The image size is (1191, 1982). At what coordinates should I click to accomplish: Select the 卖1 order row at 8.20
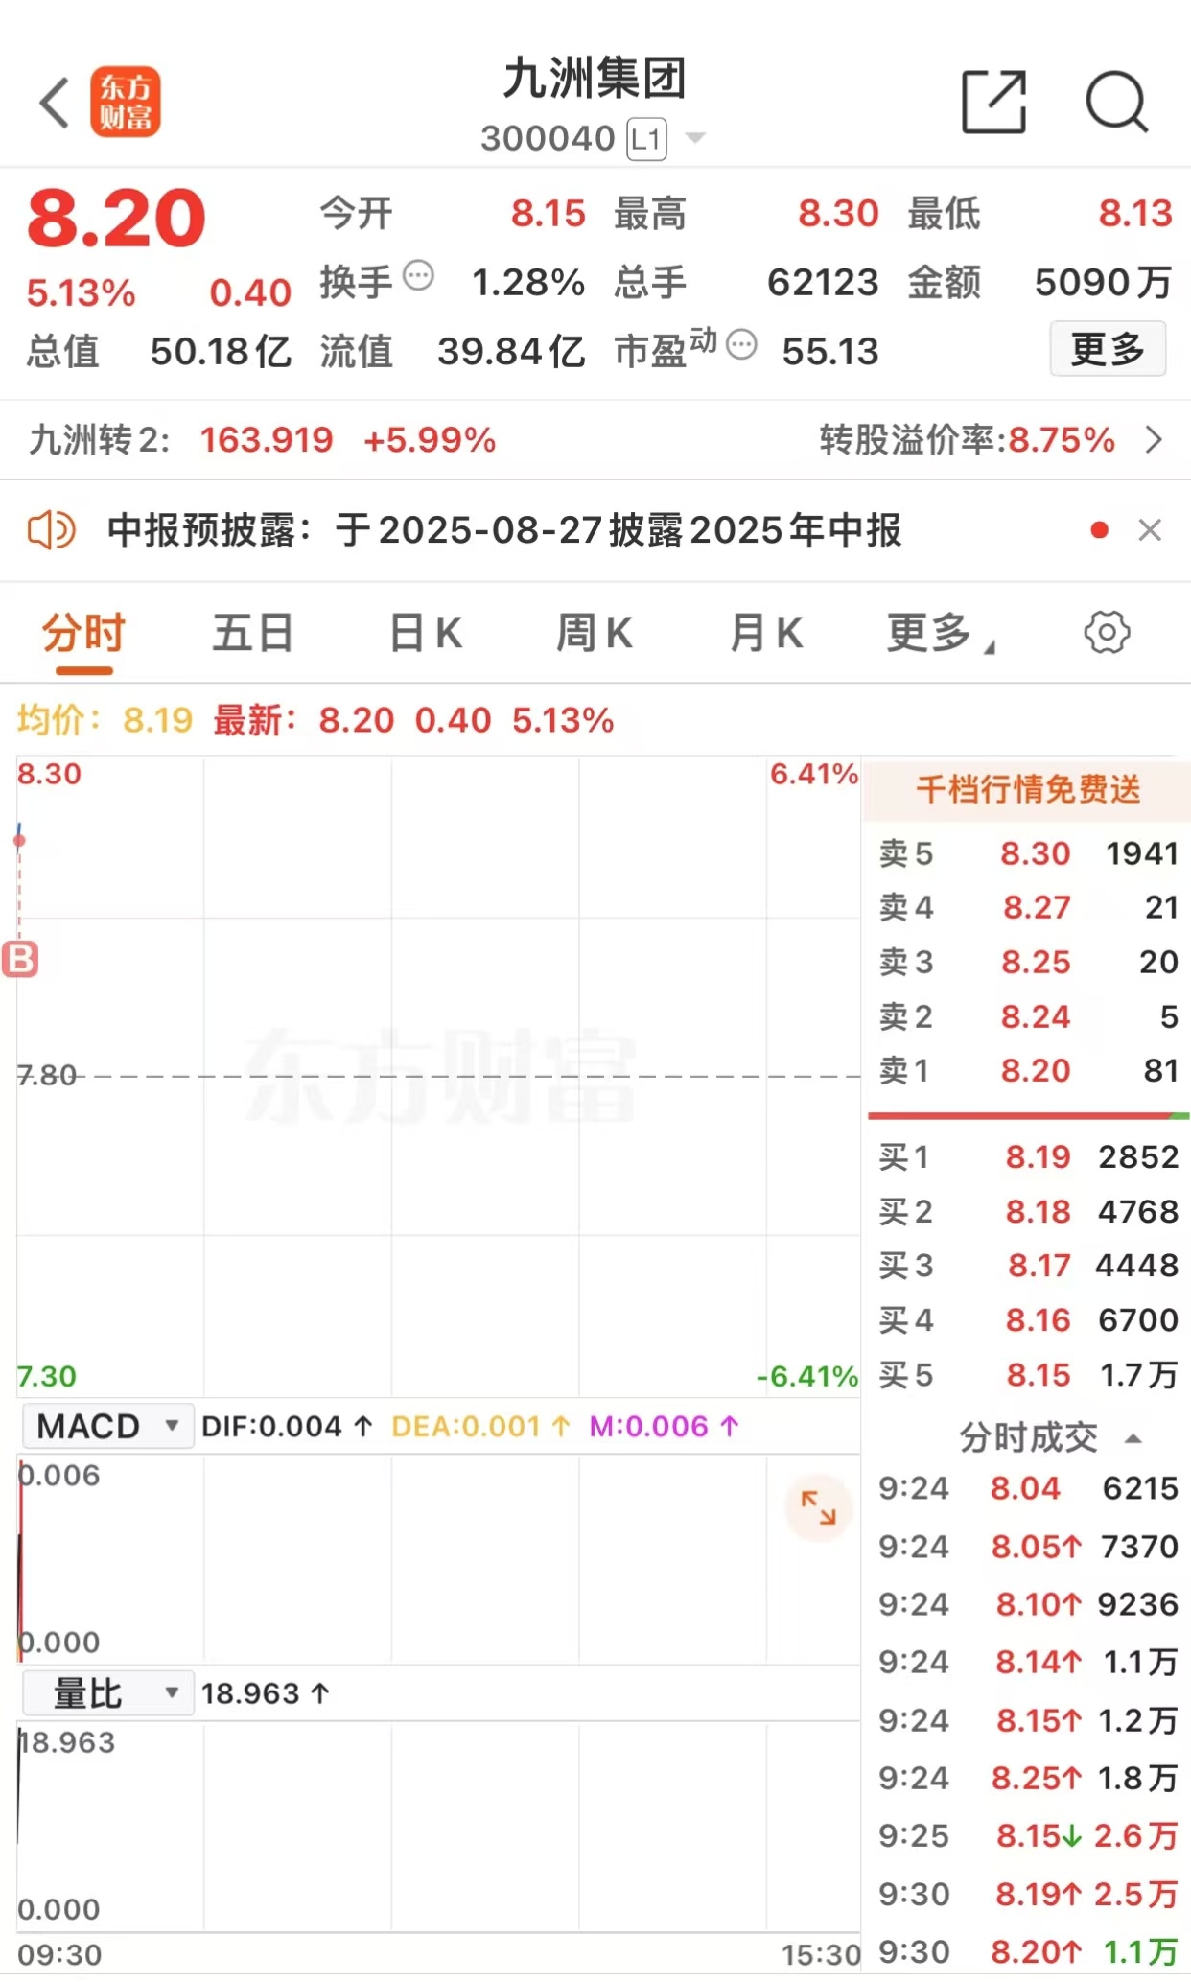point(1028,1070)
